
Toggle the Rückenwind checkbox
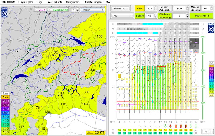(x=51, y=10)
